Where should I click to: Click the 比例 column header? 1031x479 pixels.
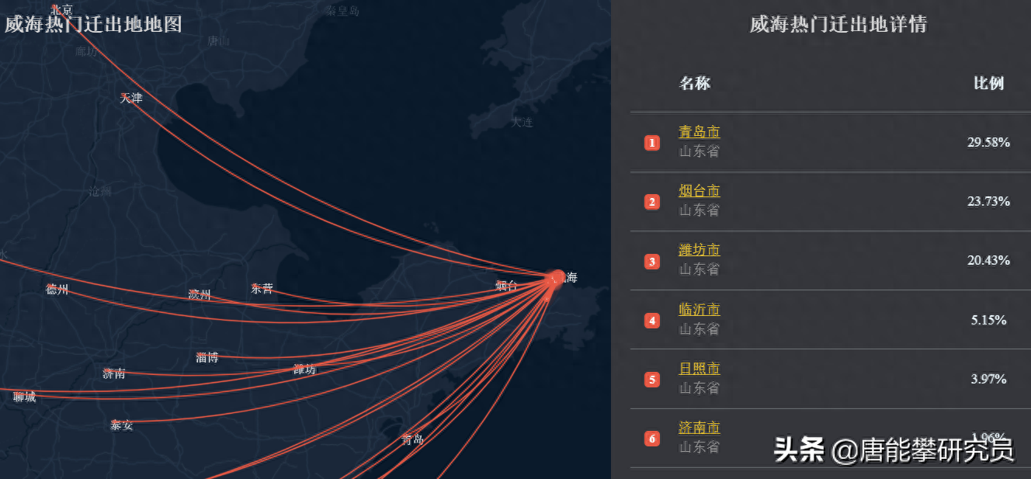click(x=988, y=83)
